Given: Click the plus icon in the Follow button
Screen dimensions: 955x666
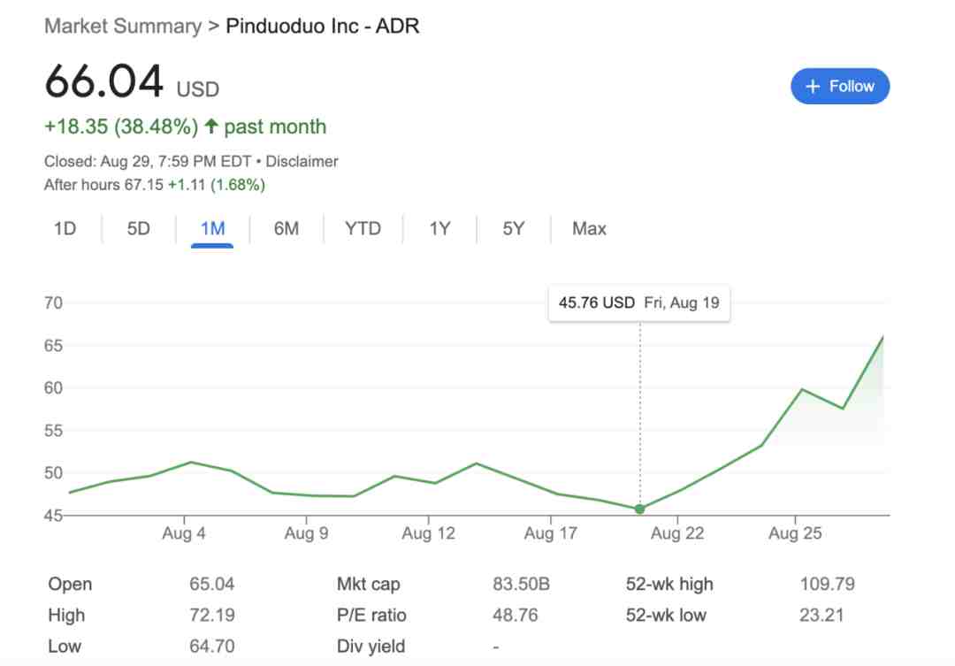Looking at the screenshot, I should click(x=813, y=87).
